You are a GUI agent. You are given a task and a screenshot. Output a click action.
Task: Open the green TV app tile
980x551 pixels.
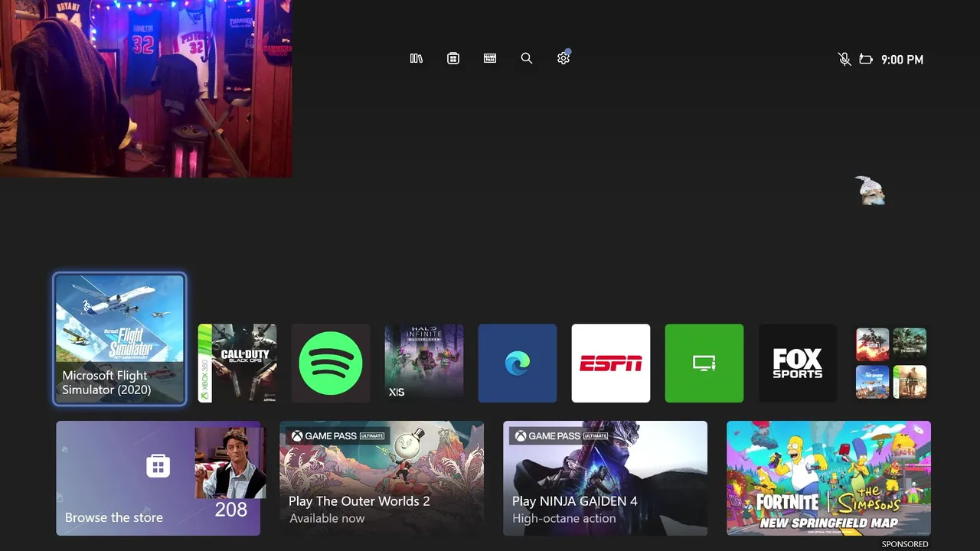pyautogui.click(x=704, y=363)
